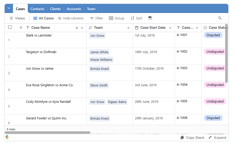
Task: Click the lock icon in header
Action: point(21,27)
